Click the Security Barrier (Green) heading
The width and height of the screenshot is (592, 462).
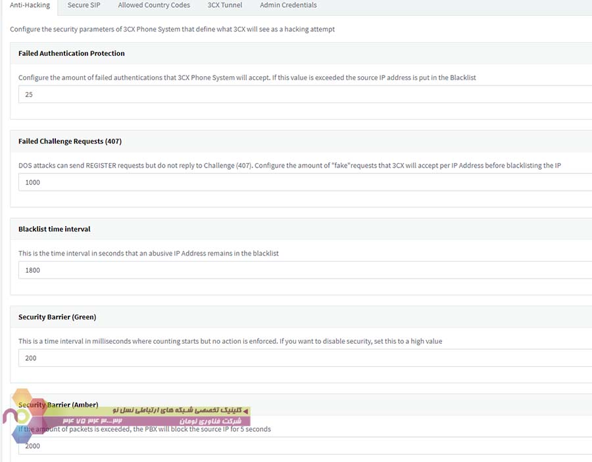57,317
